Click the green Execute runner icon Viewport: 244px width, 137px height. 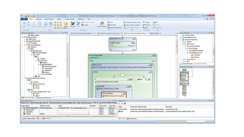[x=73, y=23]
